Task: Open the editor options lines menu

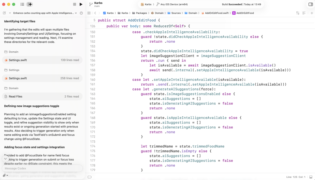Action: pyautogui.click(x=304, y=13)
